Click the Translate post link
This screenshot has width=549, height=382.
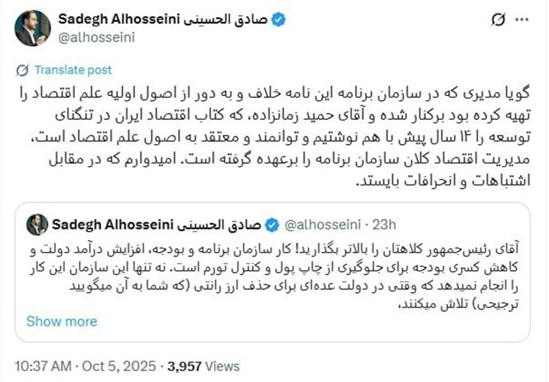pos(72,70)
